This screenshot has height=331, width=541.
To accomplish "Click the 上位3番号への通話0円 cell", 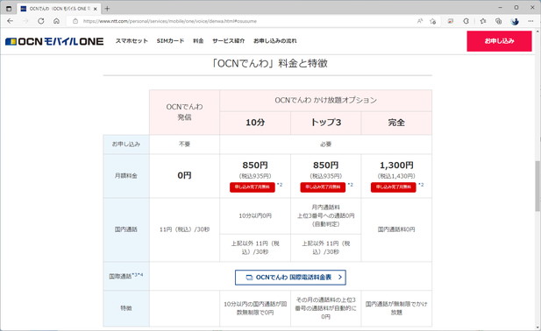I will click(325, 216).
